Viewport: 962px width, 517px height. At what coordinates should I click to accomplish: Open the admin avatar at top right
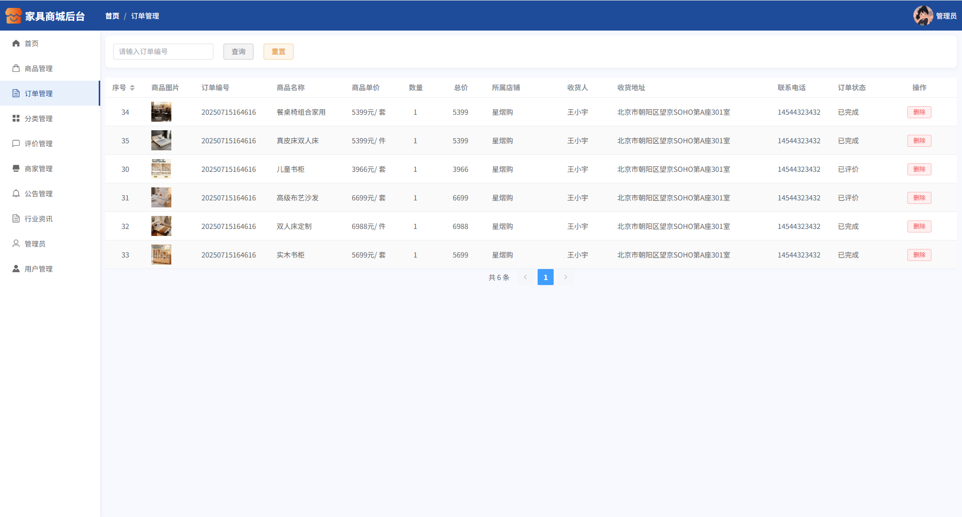point(923,16)
